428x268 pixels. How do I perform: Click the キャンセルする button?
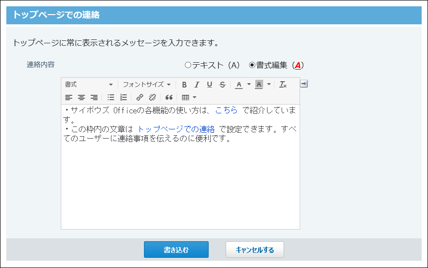point(255,250)
